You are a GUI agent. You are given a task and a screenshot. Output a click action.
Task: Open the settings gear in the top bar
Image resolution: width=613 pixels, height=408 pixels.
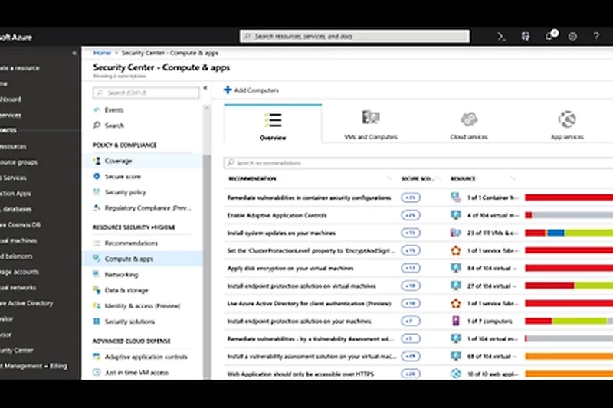572,37
